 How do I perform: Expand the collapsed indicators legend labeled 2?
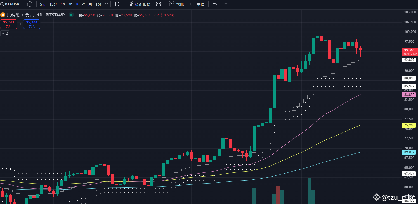(5, 34)
